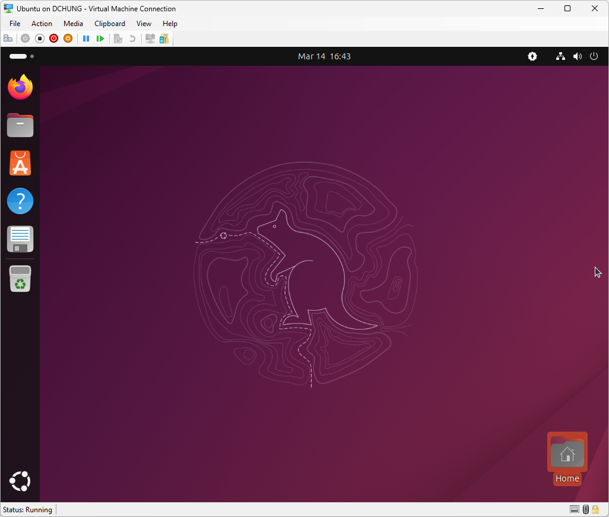Click the keyboard icon in the status bar
Image resolution: width=609 pixels, height=517 pixels.
[575, 509]
